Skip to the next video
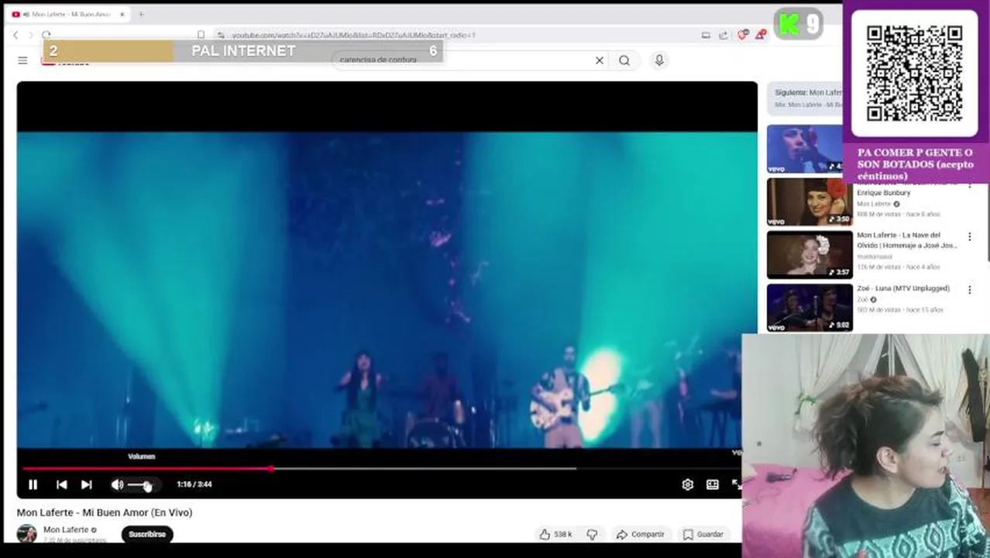990x558 pixels. click(x=86, y=484)
